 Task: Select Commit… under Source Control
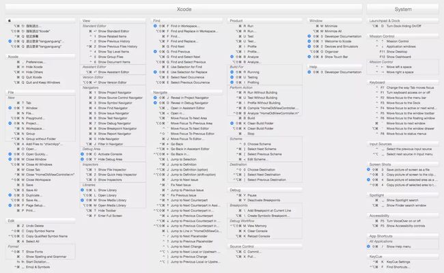(254, 252)
